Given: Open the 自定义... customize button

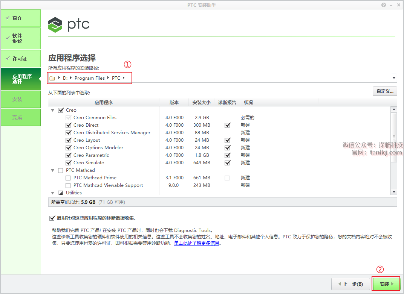Looking at the screenshot, I should pos(384,91).
